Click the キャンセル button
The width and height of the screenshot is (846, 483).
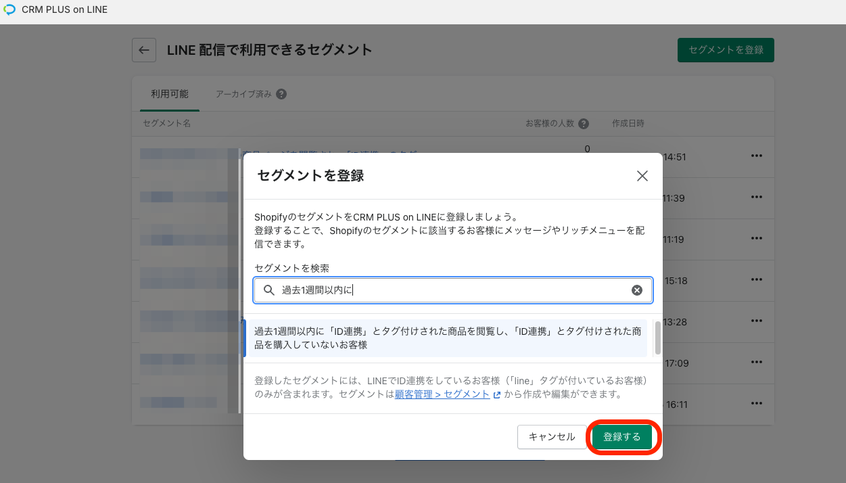click(552, 437)
